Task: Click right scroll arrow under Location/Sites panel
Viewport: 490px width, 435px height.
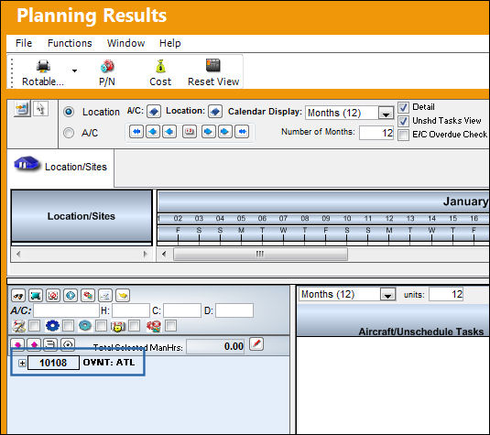Action: pos(145,254)
